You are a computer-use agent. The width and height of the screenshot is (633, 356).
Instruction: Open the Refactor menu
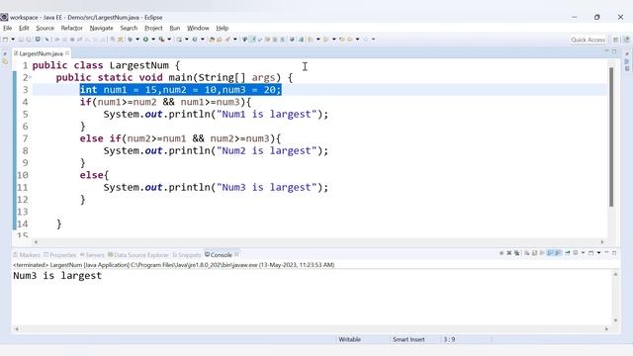pyautogui.click(x=71, y=28)
